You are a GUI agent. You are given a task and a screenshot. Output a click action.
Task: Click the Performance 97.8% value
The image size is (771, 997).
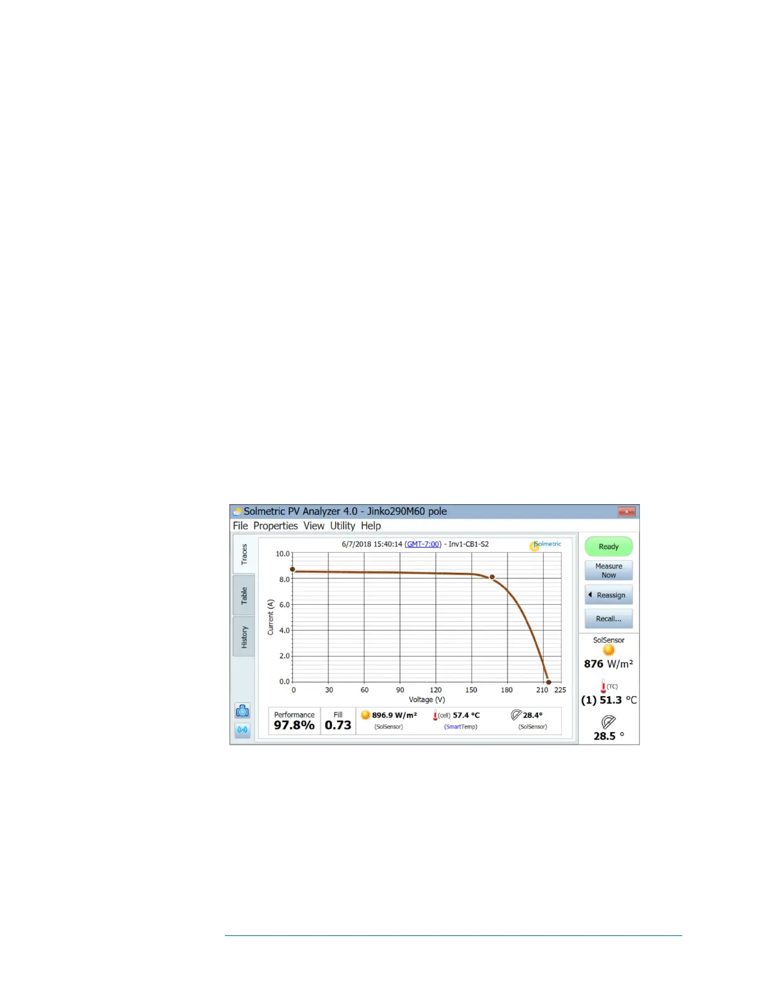click(294, 725)
